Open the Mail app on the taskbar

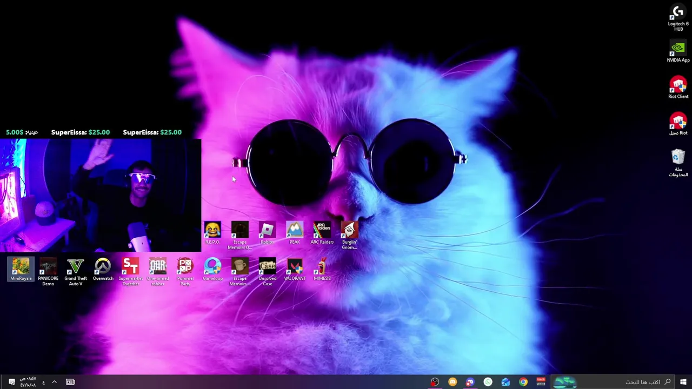tap(505, 382)
